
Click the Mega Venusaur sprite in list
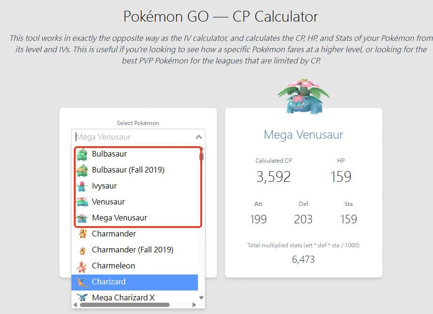82,218
